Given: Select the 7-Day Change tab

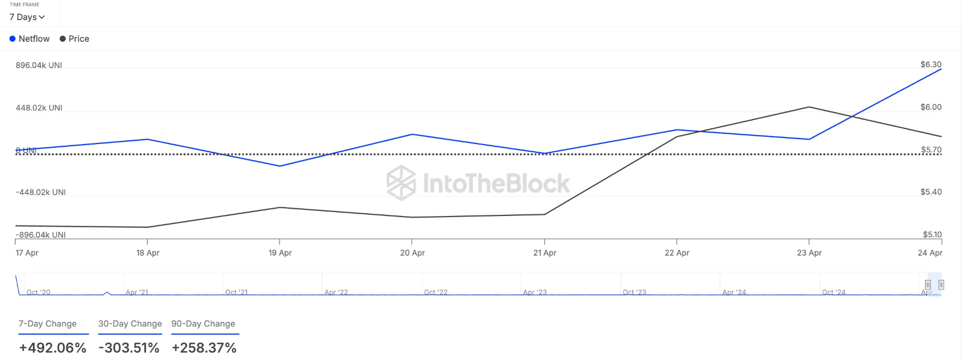Looking at the screenshot, I should pyautogui.click(x=47, y=324).
